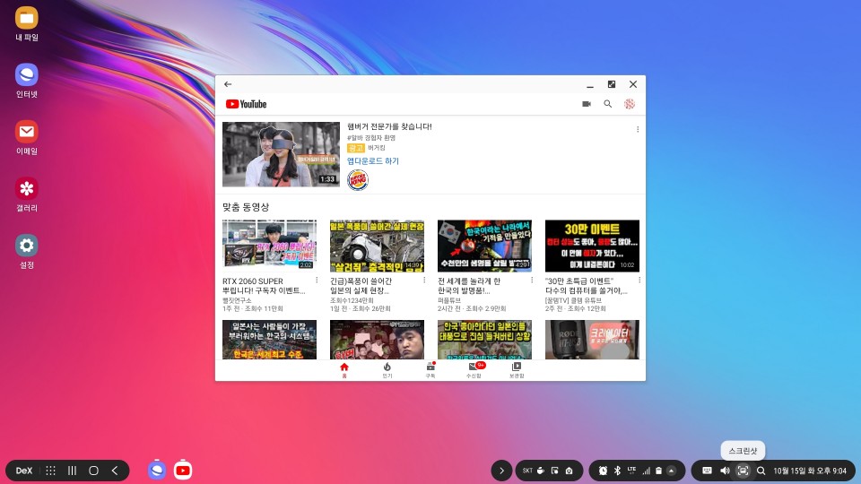Launch the Internet (인터넷) desktop icon
861x484 pixels.
(x=26, y=75)
